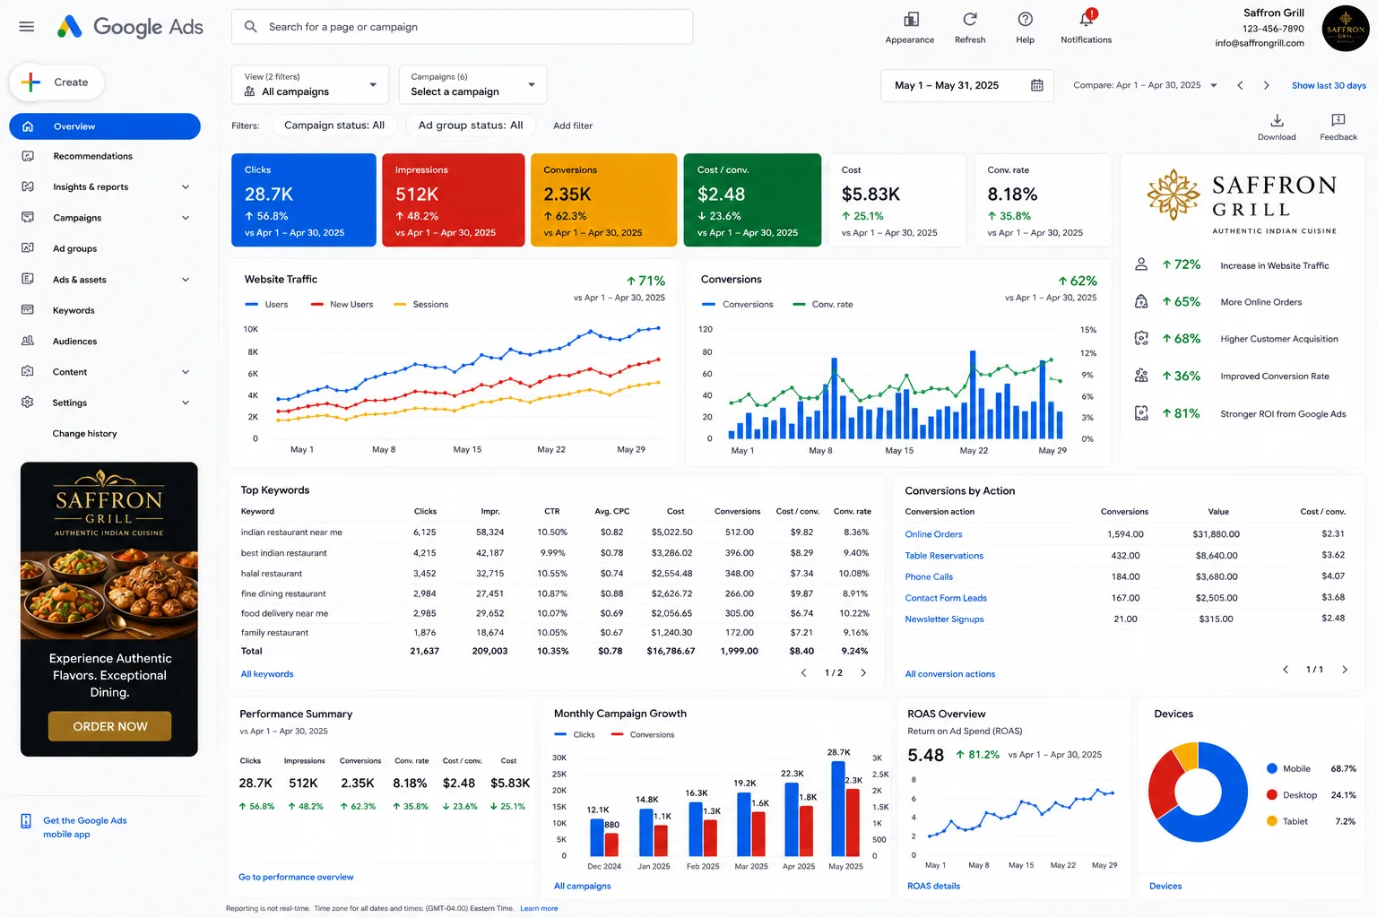This screenshot has width=1377, height=918.
Task: Click the Campaigns sidebar icon
Action: [28, 218]
